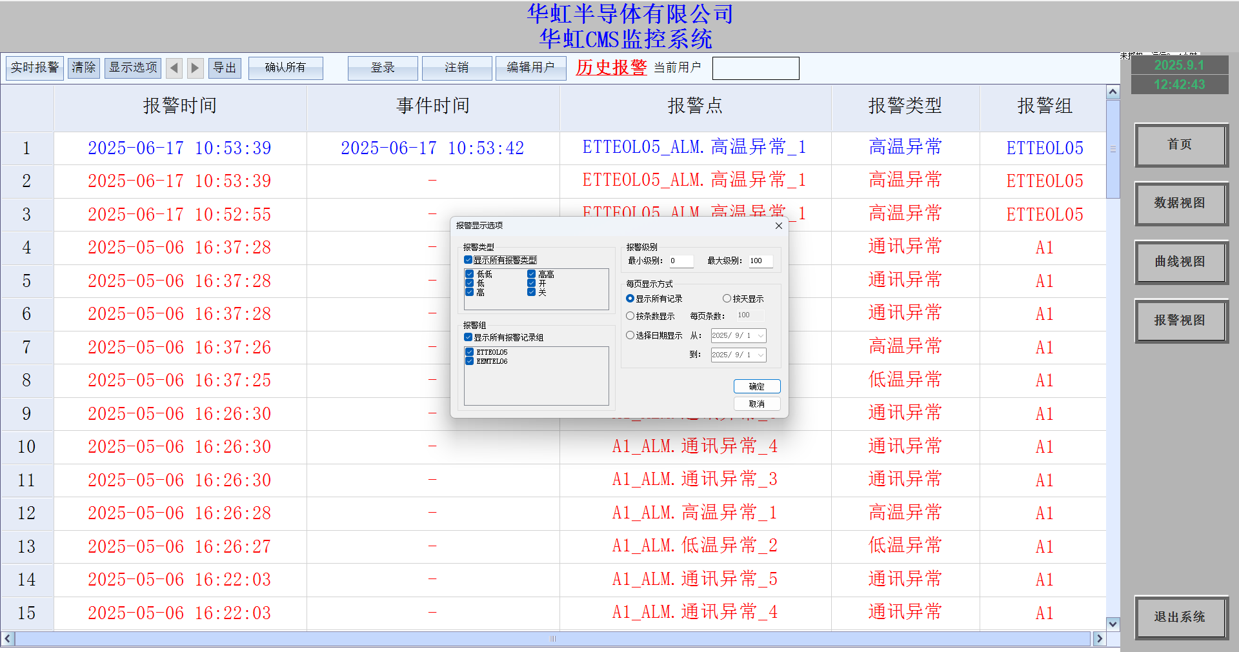Open the 编辑用户 user editor
1239x652 pixels.
coord(530,68)
